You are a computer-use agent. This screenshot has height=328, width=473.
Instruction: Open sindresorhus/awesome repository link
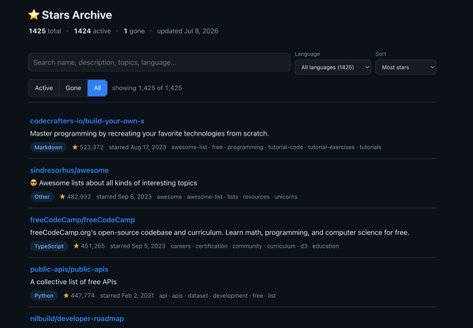pyautogui.click(x=69, y=170)
